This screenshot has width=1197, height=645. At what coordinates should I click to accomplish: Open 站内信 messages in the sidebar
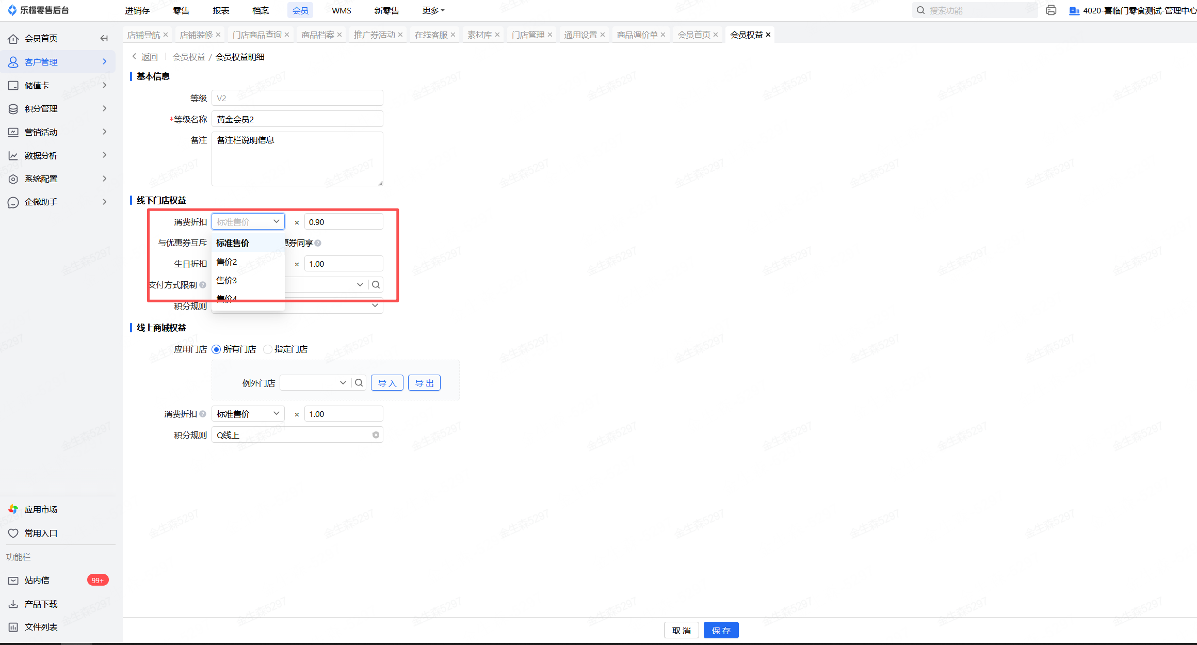[x=37, y=580]
